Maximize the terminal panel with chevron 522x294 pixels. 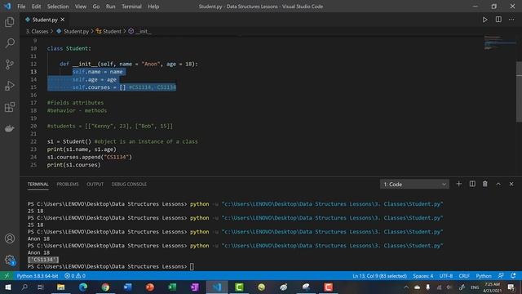coord(498,184)
